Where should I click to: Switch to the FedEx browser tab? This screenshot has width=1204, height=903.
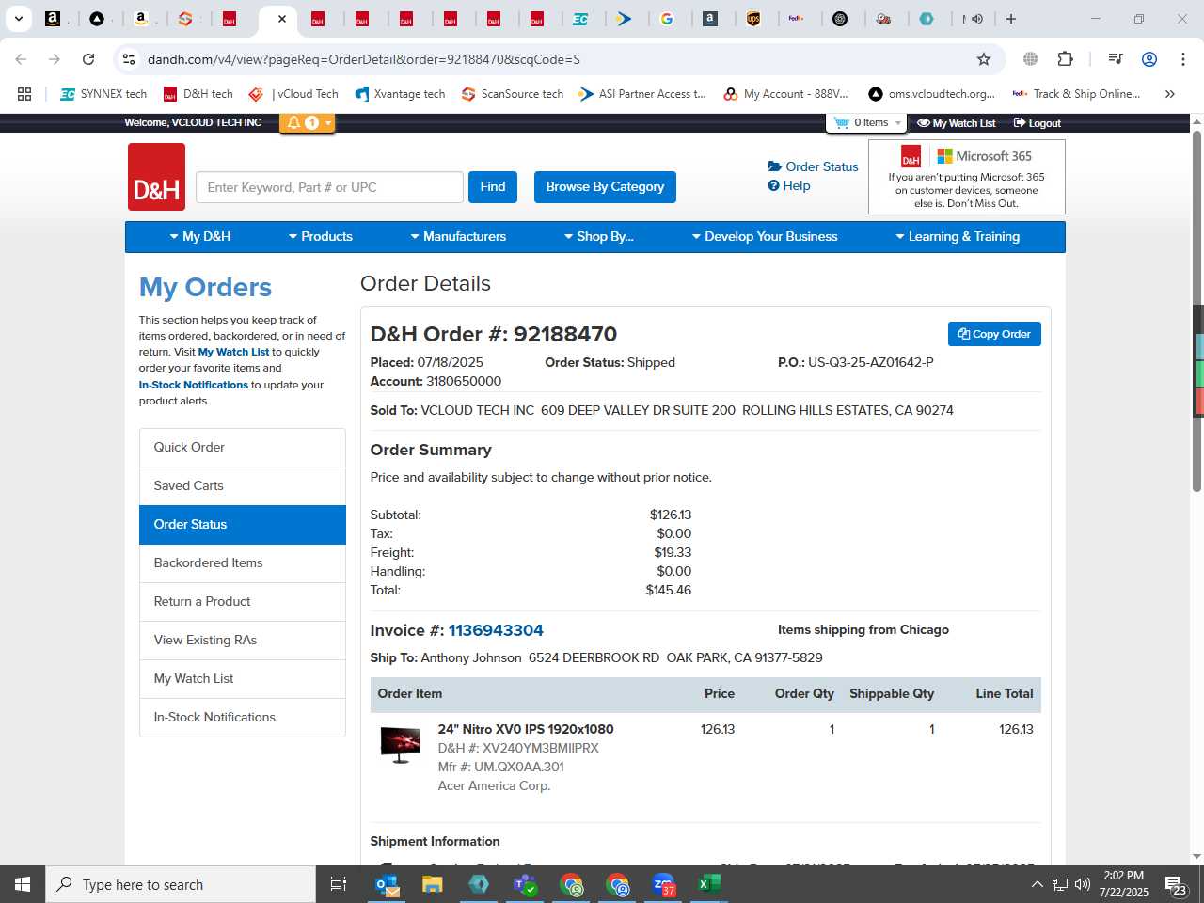click(x=797, y=19)
